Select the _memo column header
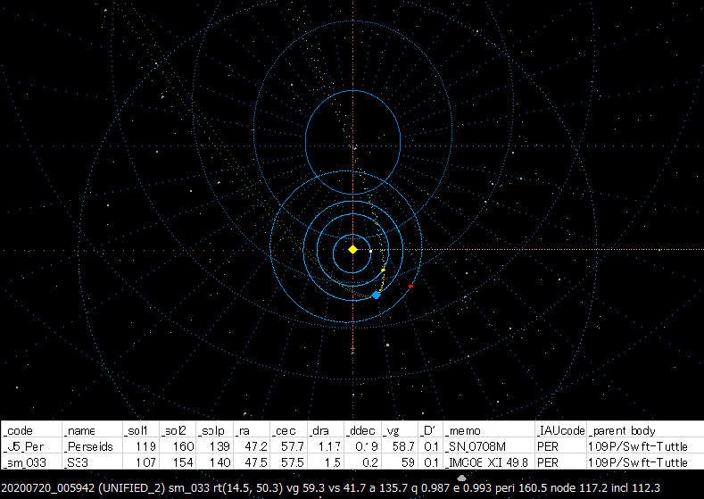This screenshot has width=704, height=499. click(489, 430)
